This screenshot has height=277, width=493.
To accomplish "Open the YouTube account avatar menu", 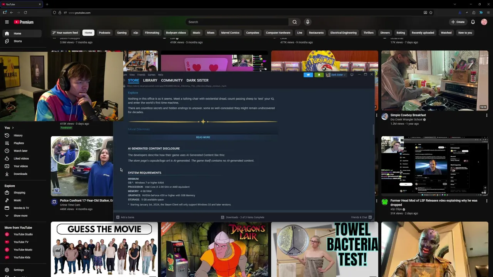I will [x=484, y=22].
